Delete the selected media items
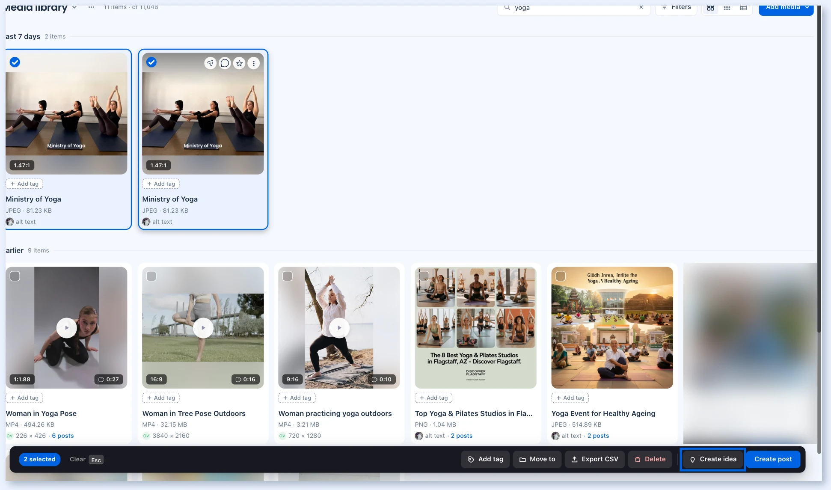This screenshot has width=831, height=490. point(650,459)
